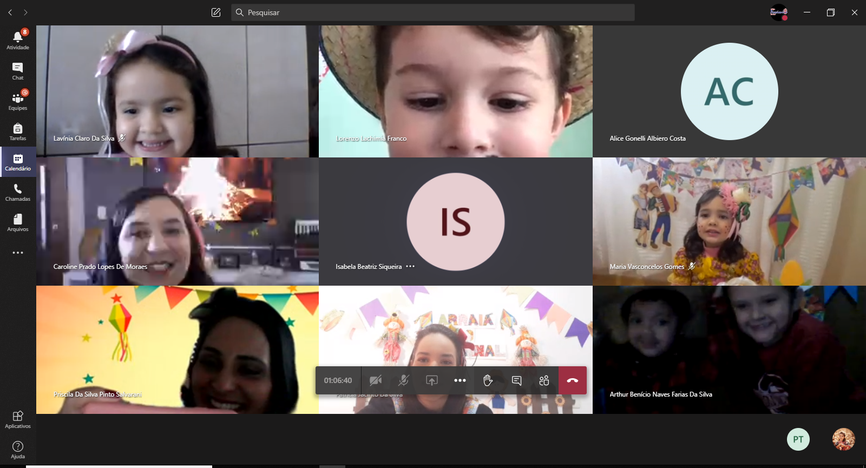Image resolution: width=866 pixels, height=468 pixels.
Task: Open Tarefas from the left rail
Action: (18, 131)
